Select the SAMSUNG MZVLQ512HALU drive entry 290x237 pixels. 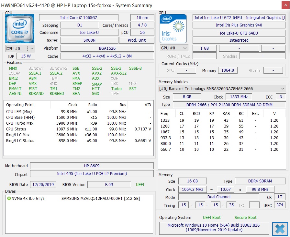click(100, 199)
